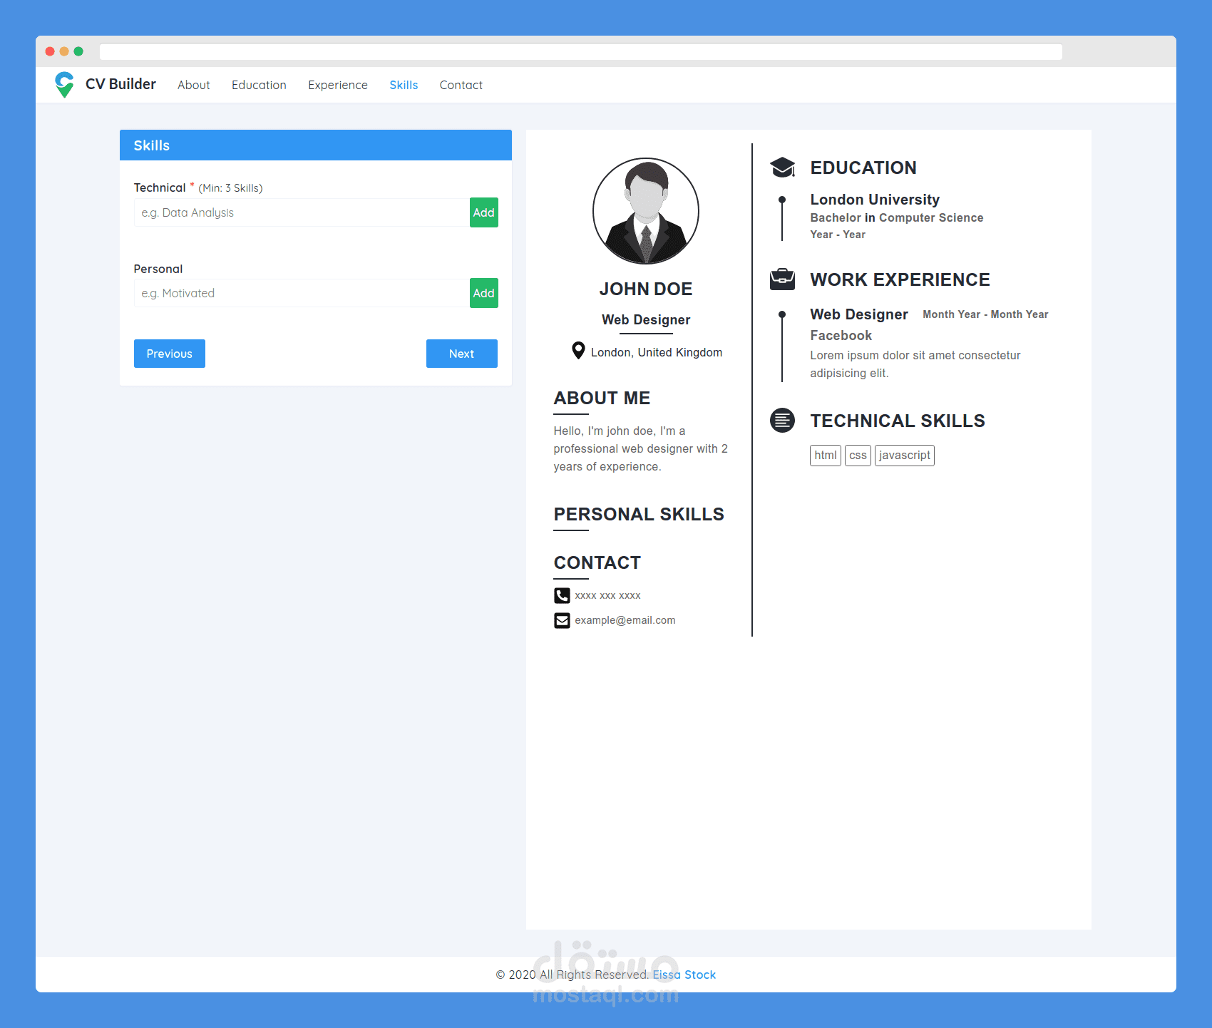1212x1028 pixels.
Task: Click the TECHNICAL SKILLS heading
Action: click(x=898, y=421)
